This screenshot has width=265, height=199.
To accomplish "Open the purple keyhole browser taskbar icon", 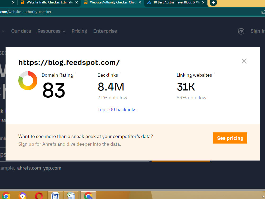I will point(23,196).
